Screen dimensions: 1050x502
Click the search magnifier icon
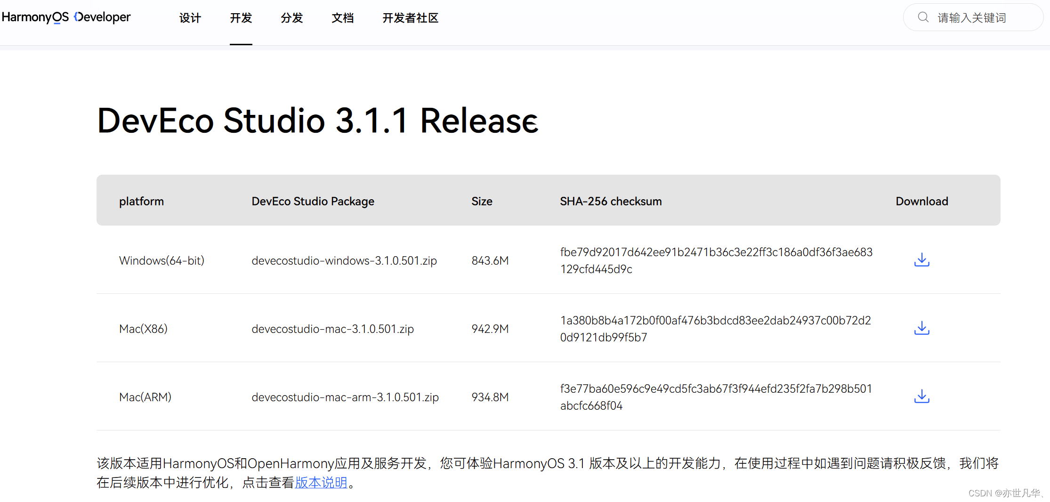pos(923,17)
